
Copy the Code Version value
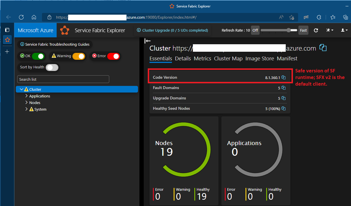[x=283, y=78]
